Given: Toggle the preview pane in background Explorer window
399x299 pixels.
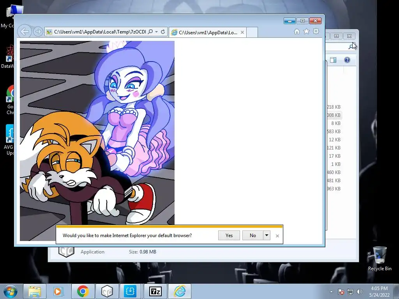Looking at the screenshot, I should tap(333, 60).
